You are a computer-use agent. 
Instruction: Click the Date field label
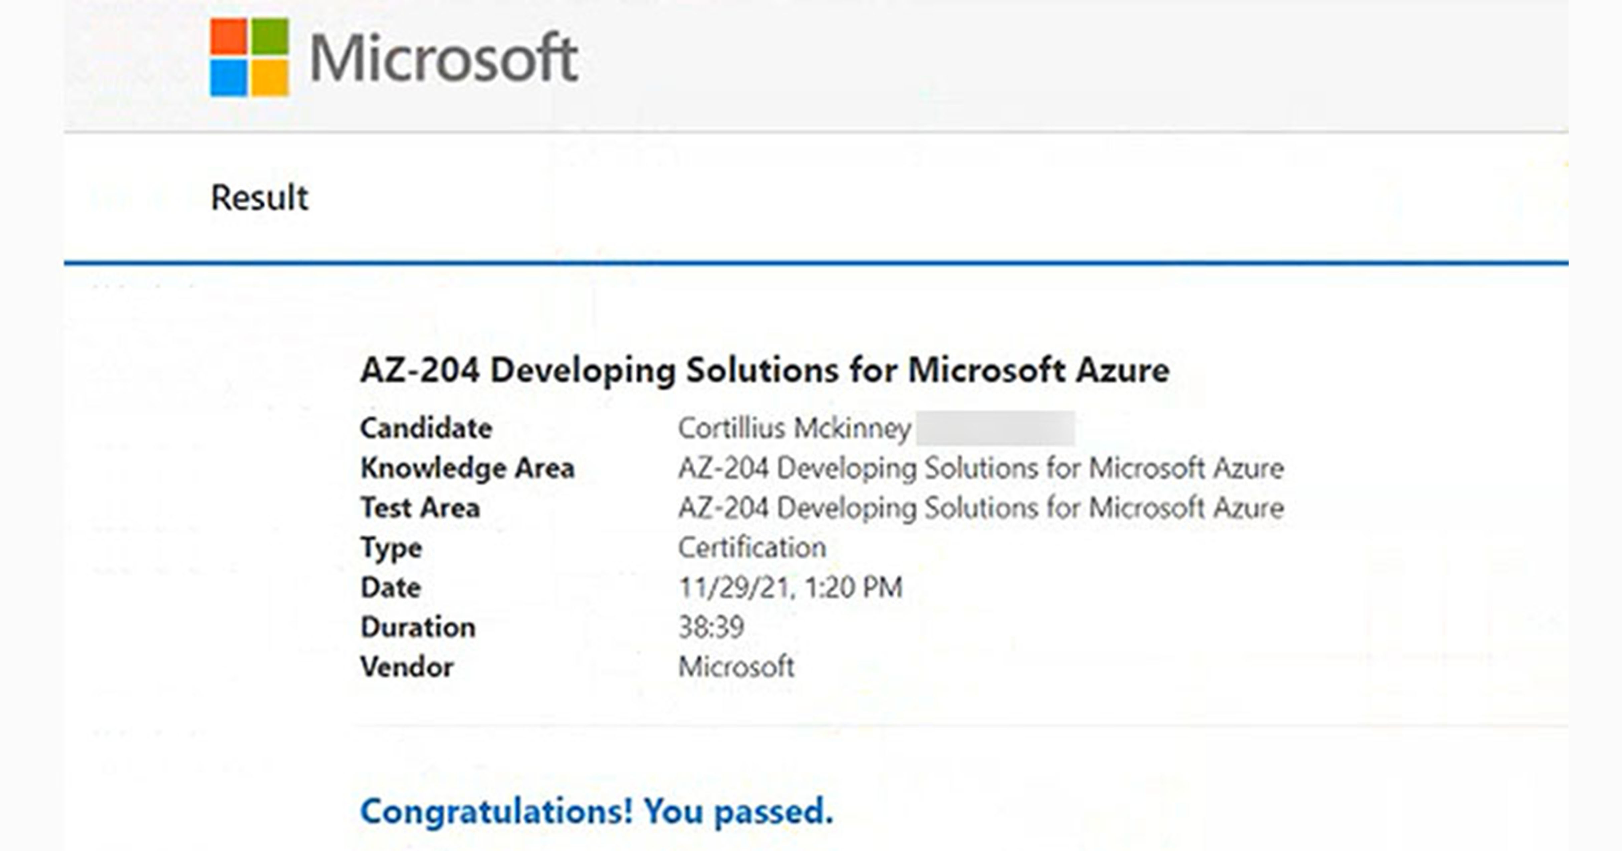tap(390, 587)
